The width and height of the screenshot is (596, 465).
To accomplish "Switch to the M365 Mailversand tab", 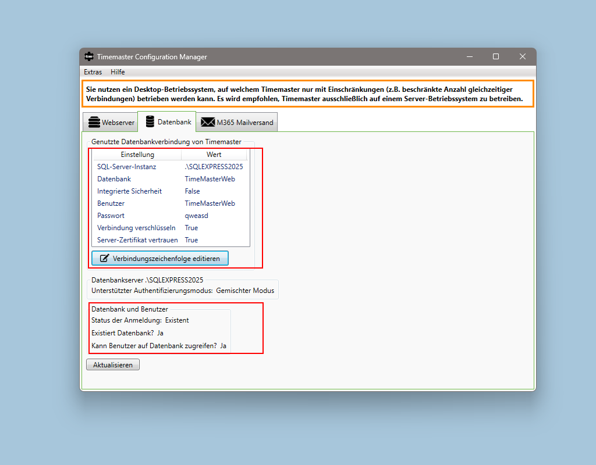I will click(237, 123).
